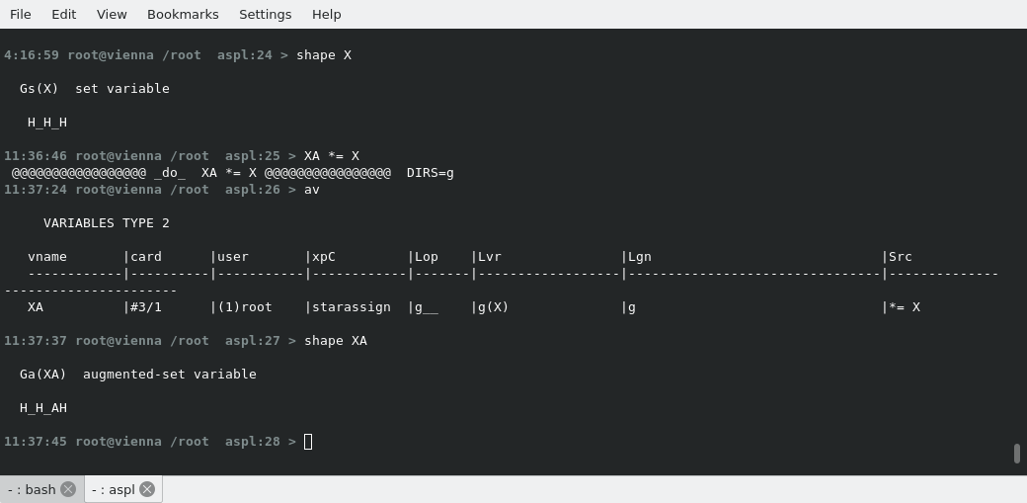Open the View menu
The image size is (1027, 503).
point(112,14)
